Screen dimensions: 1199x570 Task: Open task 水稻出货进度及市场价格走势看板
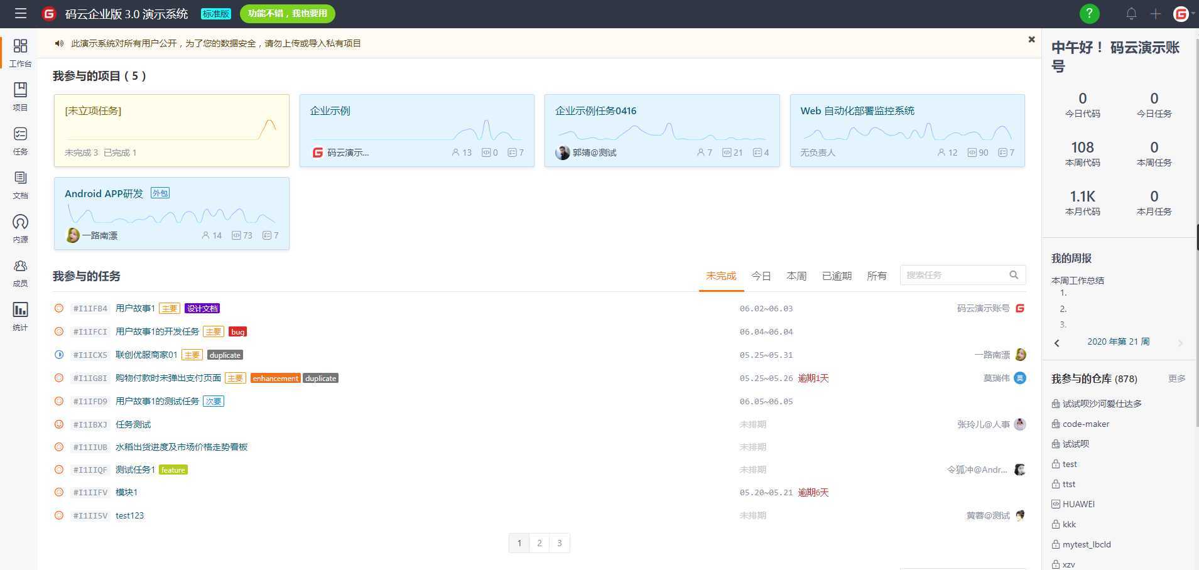[182, 447]
